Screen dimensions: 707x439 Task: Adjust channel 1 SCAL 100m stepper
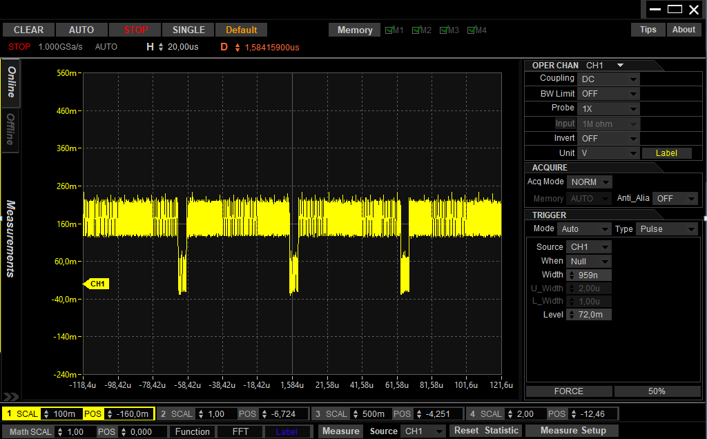tap(46, 413)
